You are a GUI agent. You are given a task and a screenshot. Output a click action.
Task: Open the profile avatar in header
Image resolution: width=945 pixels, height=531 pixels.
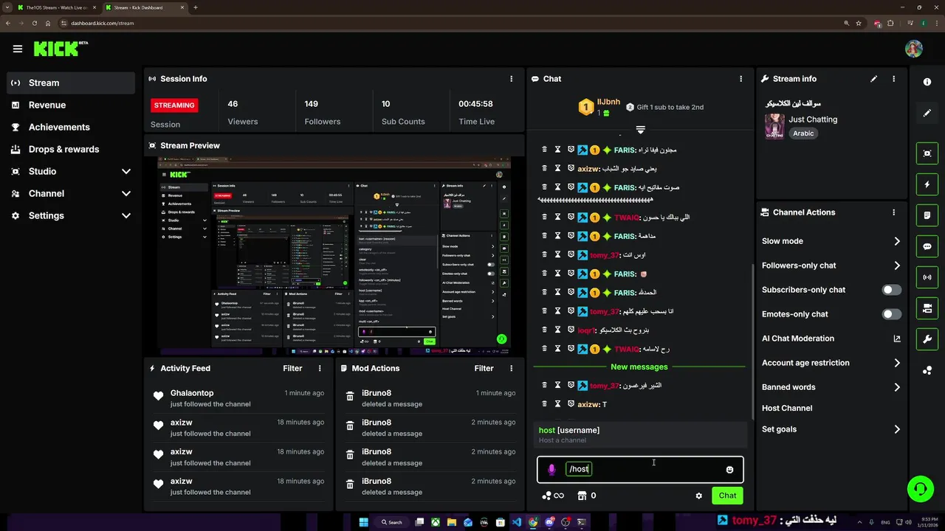click(x=914, y=49)
